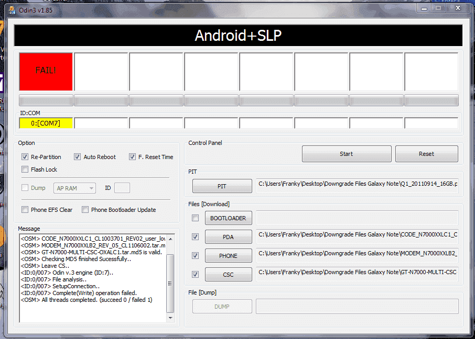The height and width of the screenshot is (339, 475).
Task: Disable F. Reset Time checkbox
Action: point(133,157)
